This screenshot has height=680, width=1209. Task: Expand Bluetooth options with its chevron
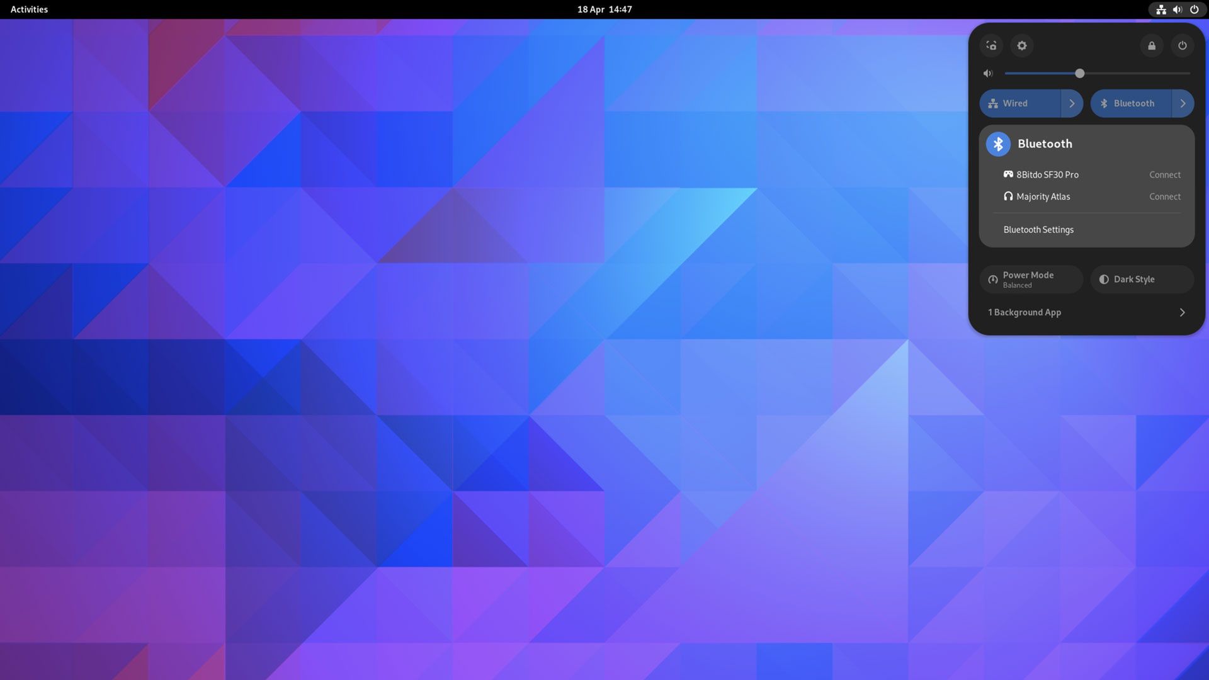point(1183,103)
